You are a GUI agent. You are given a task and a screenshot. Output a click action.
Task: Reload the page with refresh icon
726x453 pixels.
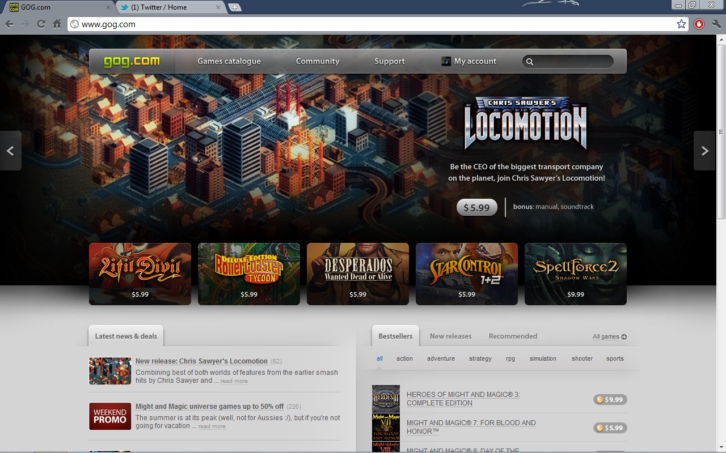(x=41, y=24)
